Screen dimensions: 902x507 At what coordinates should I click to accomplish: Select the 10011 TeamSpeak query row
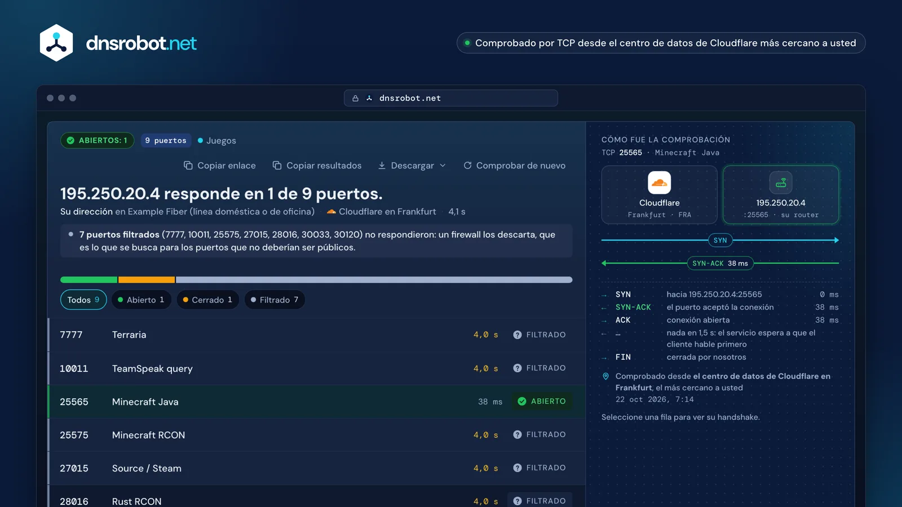click(x=316, y=368)
